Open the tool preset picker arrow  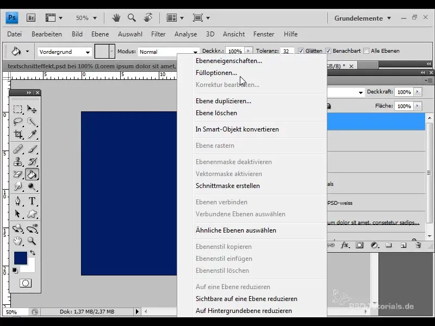click(27, 51)
